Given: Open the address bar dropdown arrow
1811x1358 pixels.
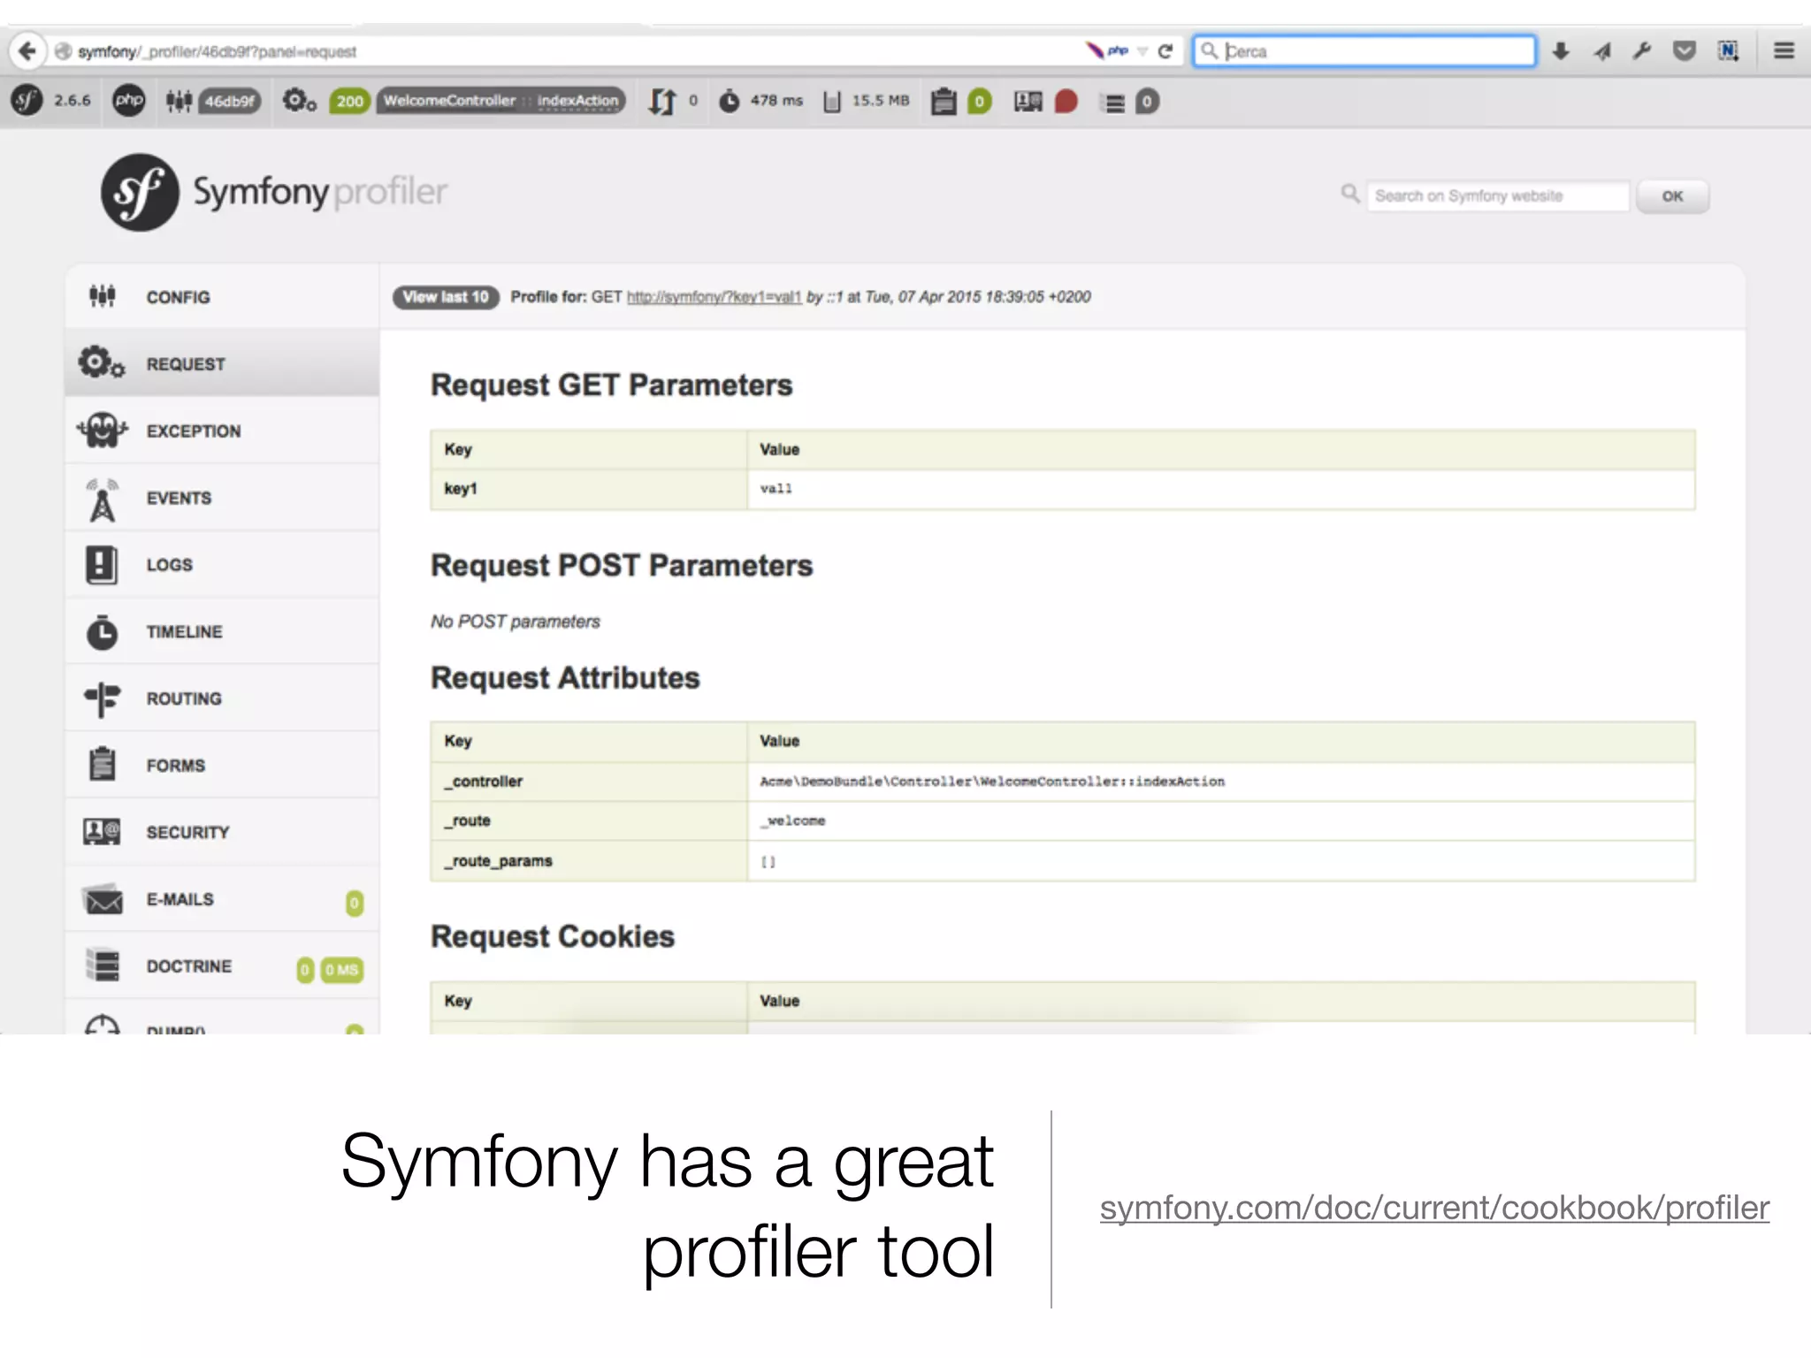Looking at the screenshot, I should click(1142, 51).
